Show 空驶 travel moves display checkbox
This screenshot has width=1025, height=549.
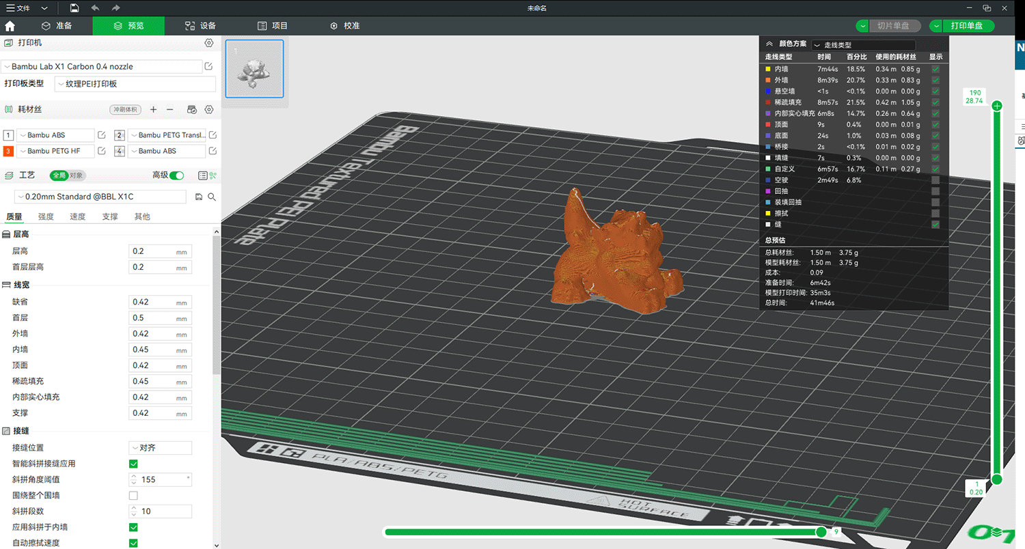pyautogui.click(x=935, y=180)
